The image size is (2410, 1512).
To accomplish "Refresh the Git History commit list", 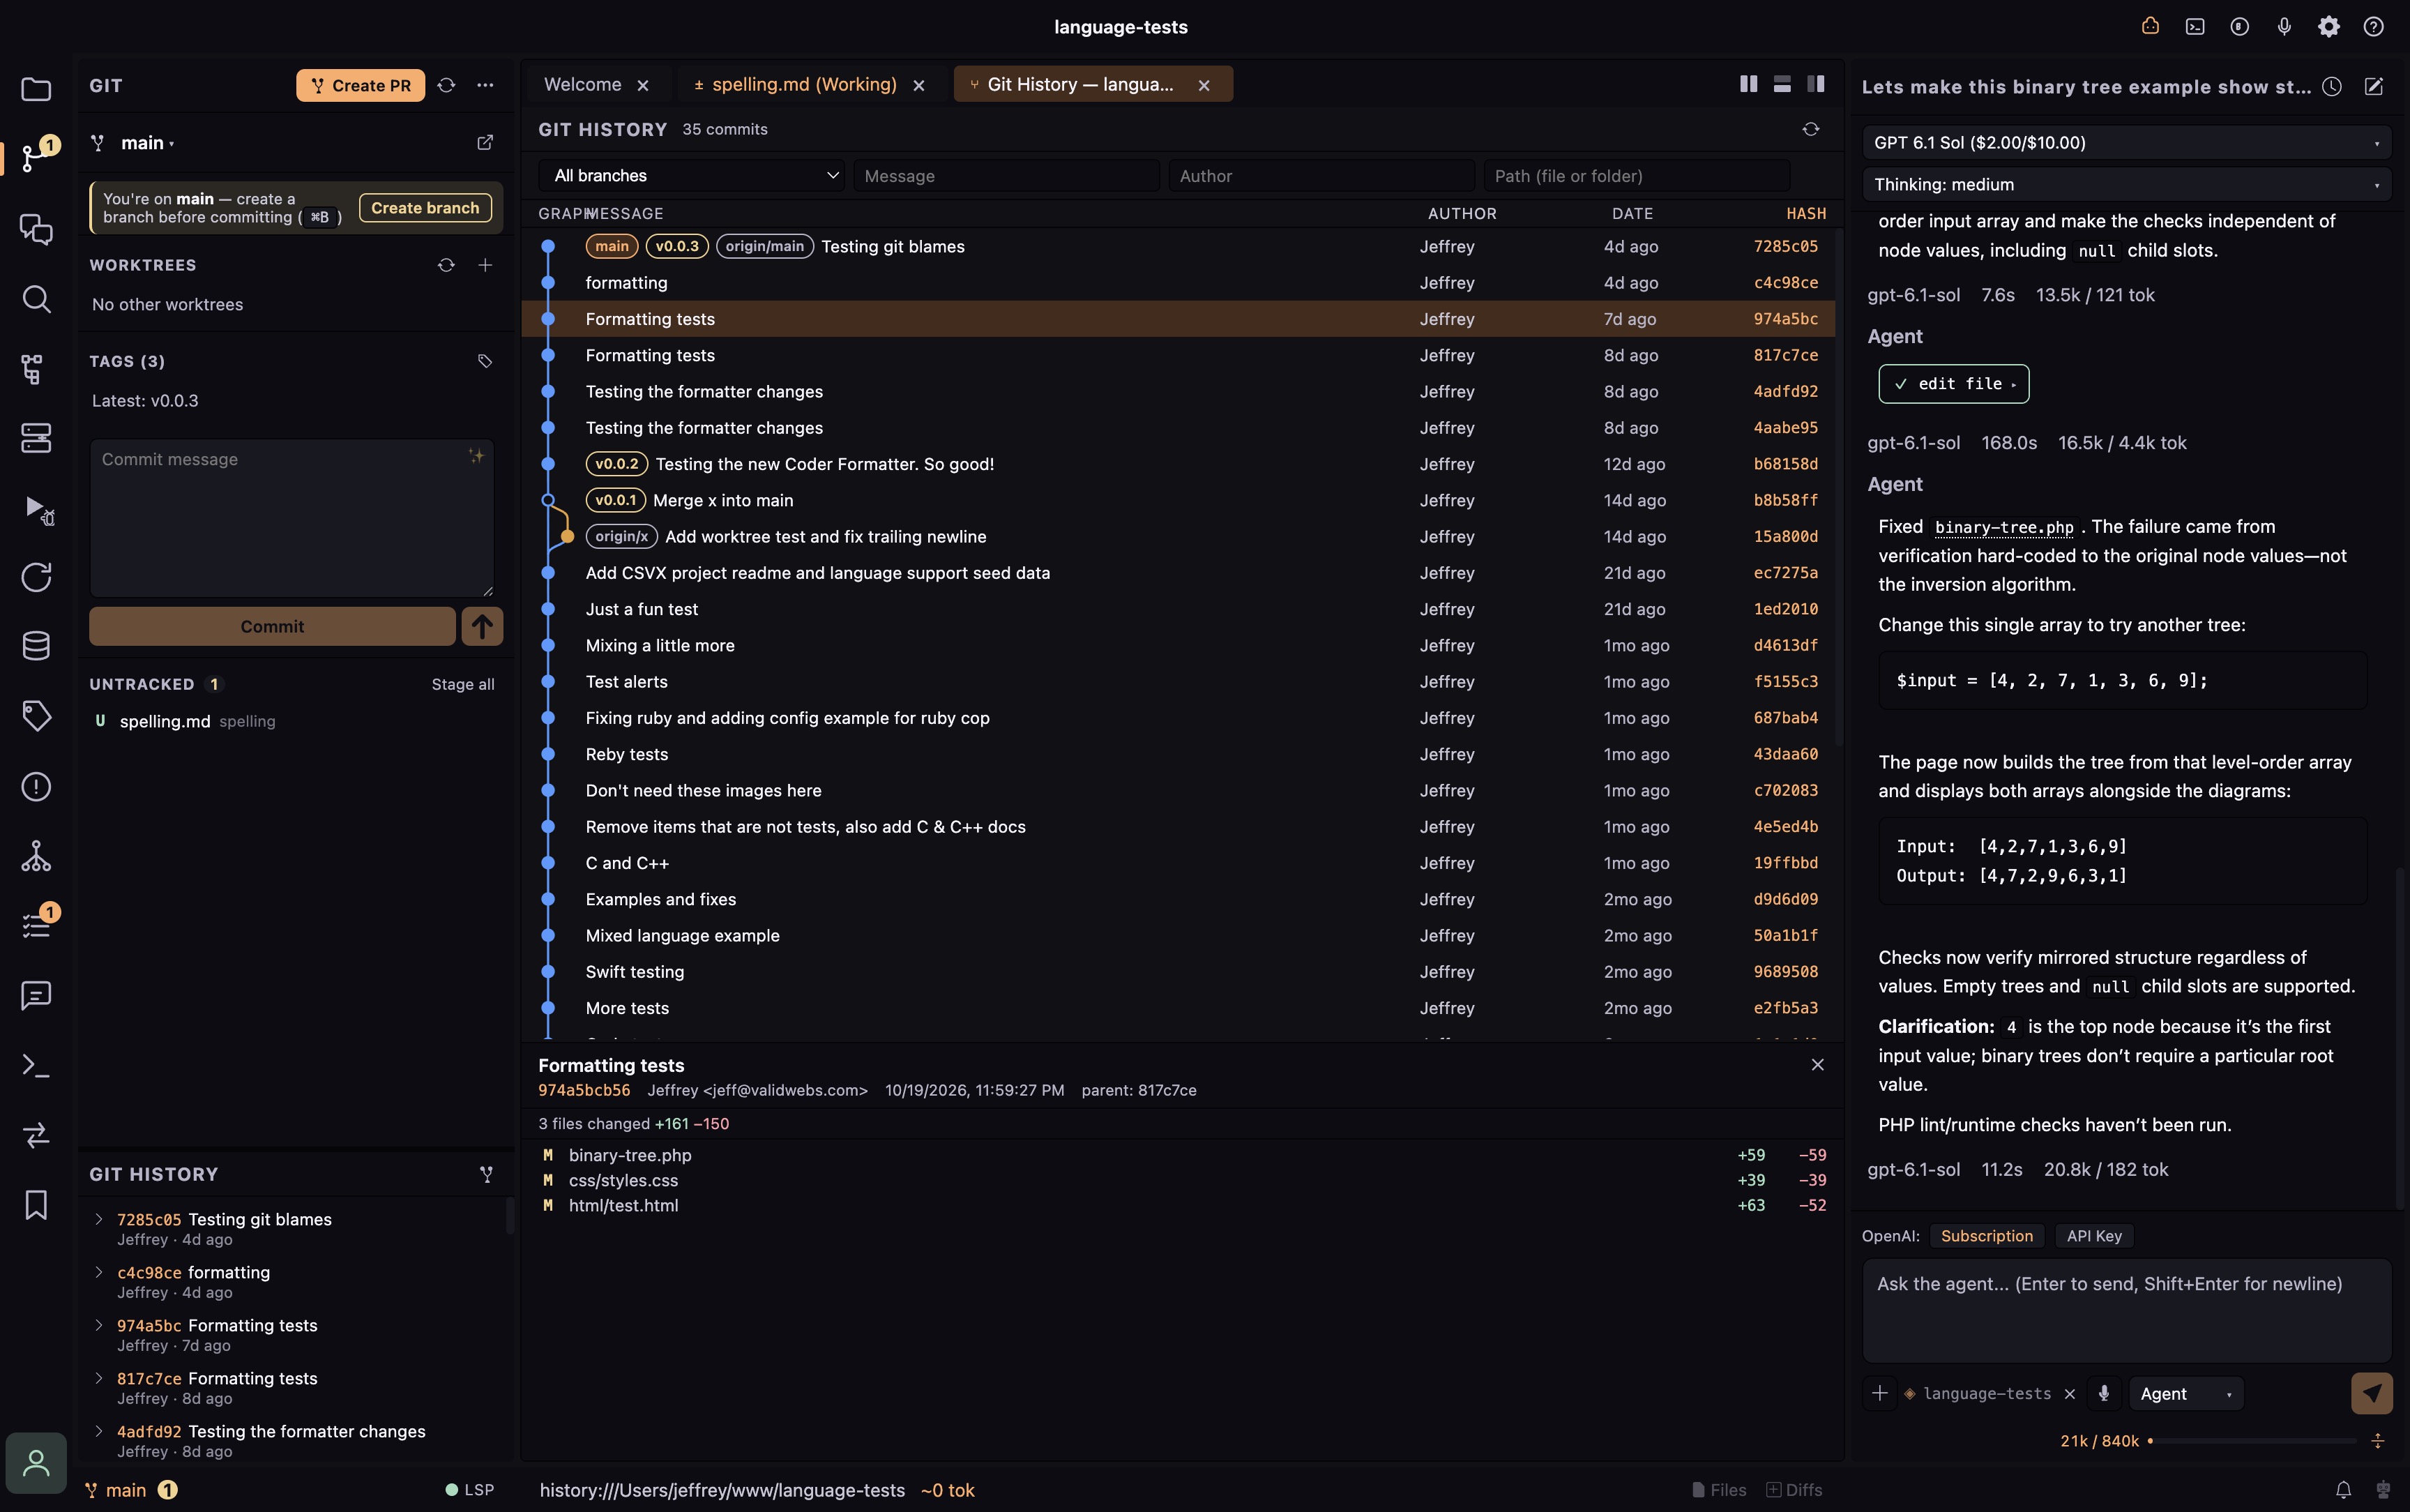I will tap(1810, 129).
